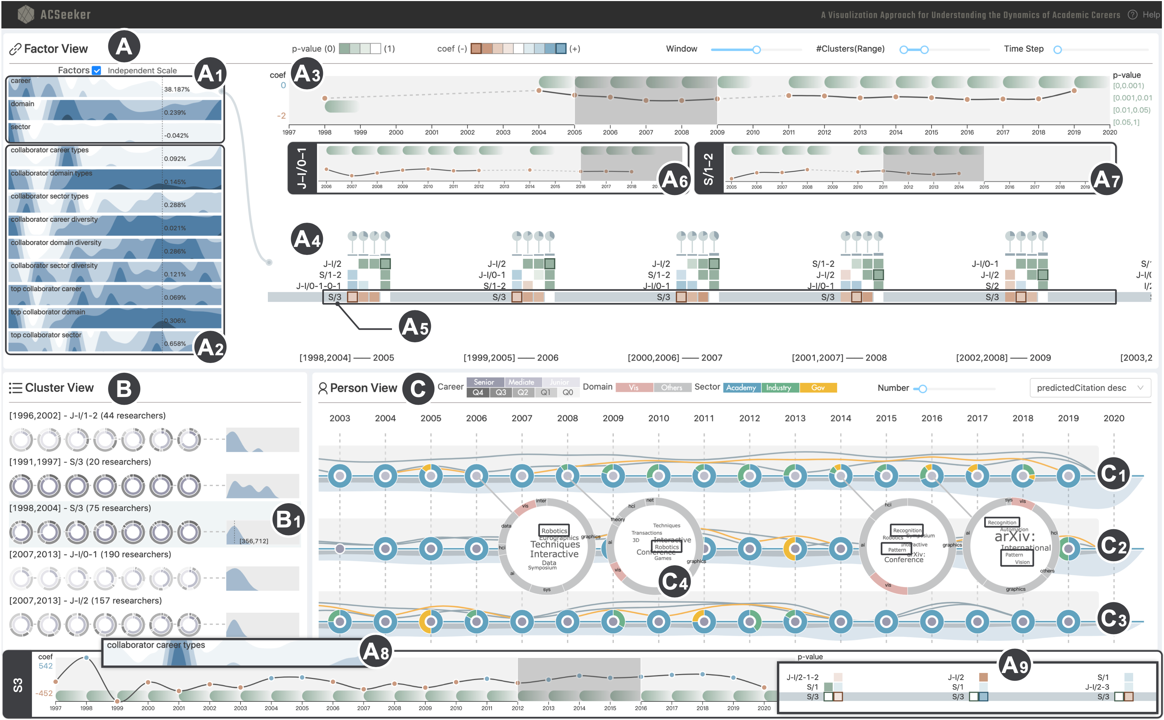Select the top collaborator sector factor
This screenshot has width=1164, height=720.
(x=115, y=341)
